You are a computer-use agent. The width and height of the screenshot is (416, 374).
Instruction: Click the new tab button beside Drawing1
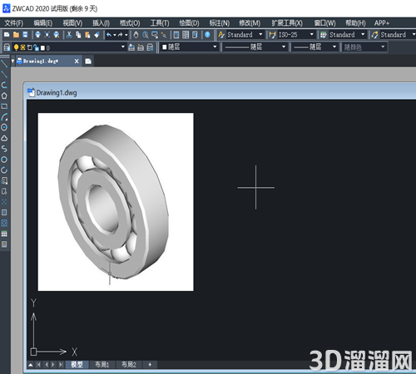[x=88, y=62]
